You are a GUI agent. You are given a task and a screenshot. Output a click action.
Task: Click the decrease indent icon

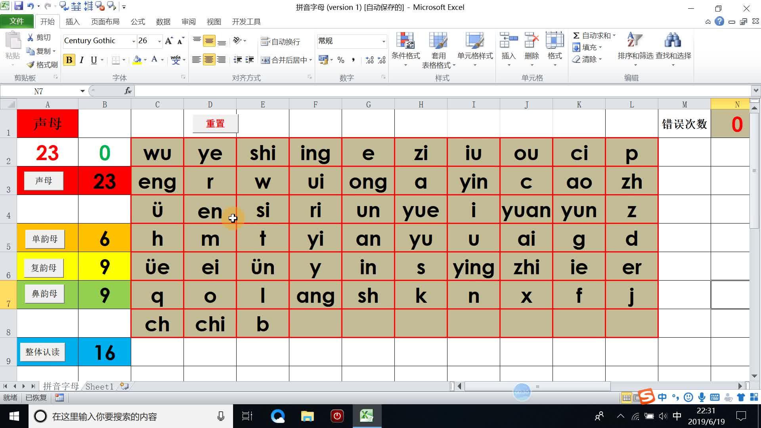[237, 60]
